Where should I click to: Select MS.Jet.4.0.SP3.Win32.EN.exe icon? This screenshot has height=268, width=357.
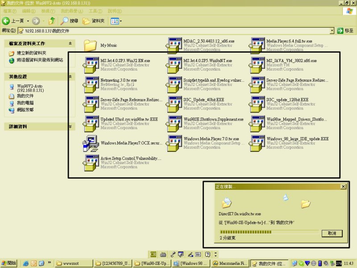point(91,65)
